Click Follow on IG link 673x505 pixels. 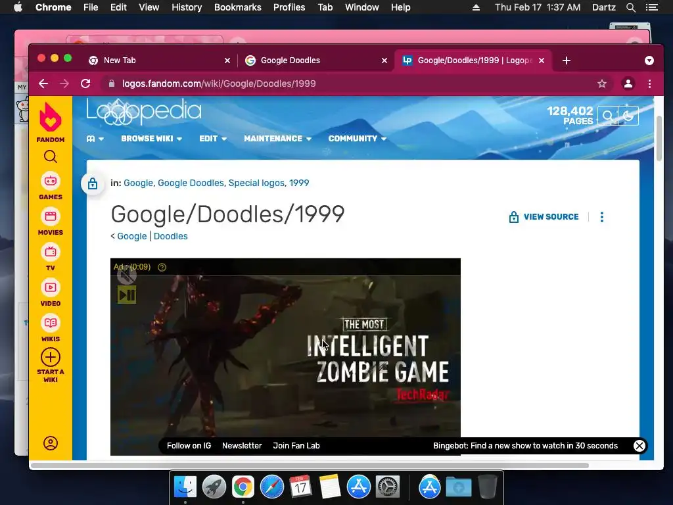pyautogui.click(x=189, y=446)
